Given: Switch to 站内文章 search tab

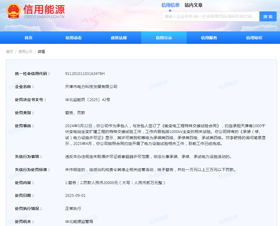Looking at the screenshot, I should (193, 5).
